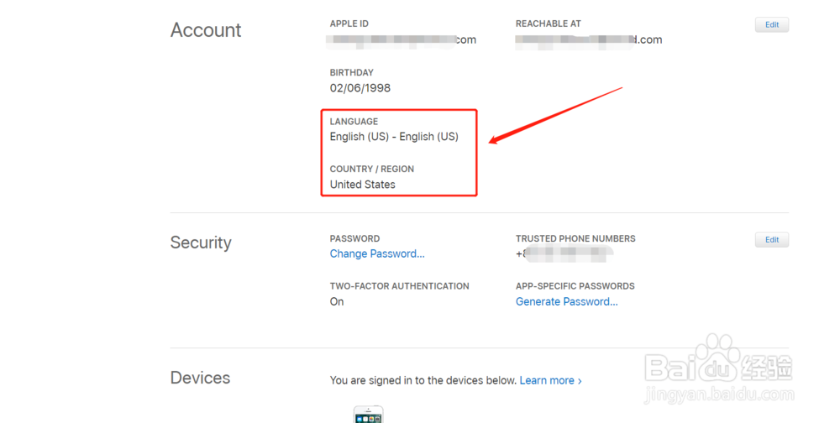Click the blurred Reachable At email address
This screenshot has width=840, height=423.
pyautogui.click(x=588, y=39)
